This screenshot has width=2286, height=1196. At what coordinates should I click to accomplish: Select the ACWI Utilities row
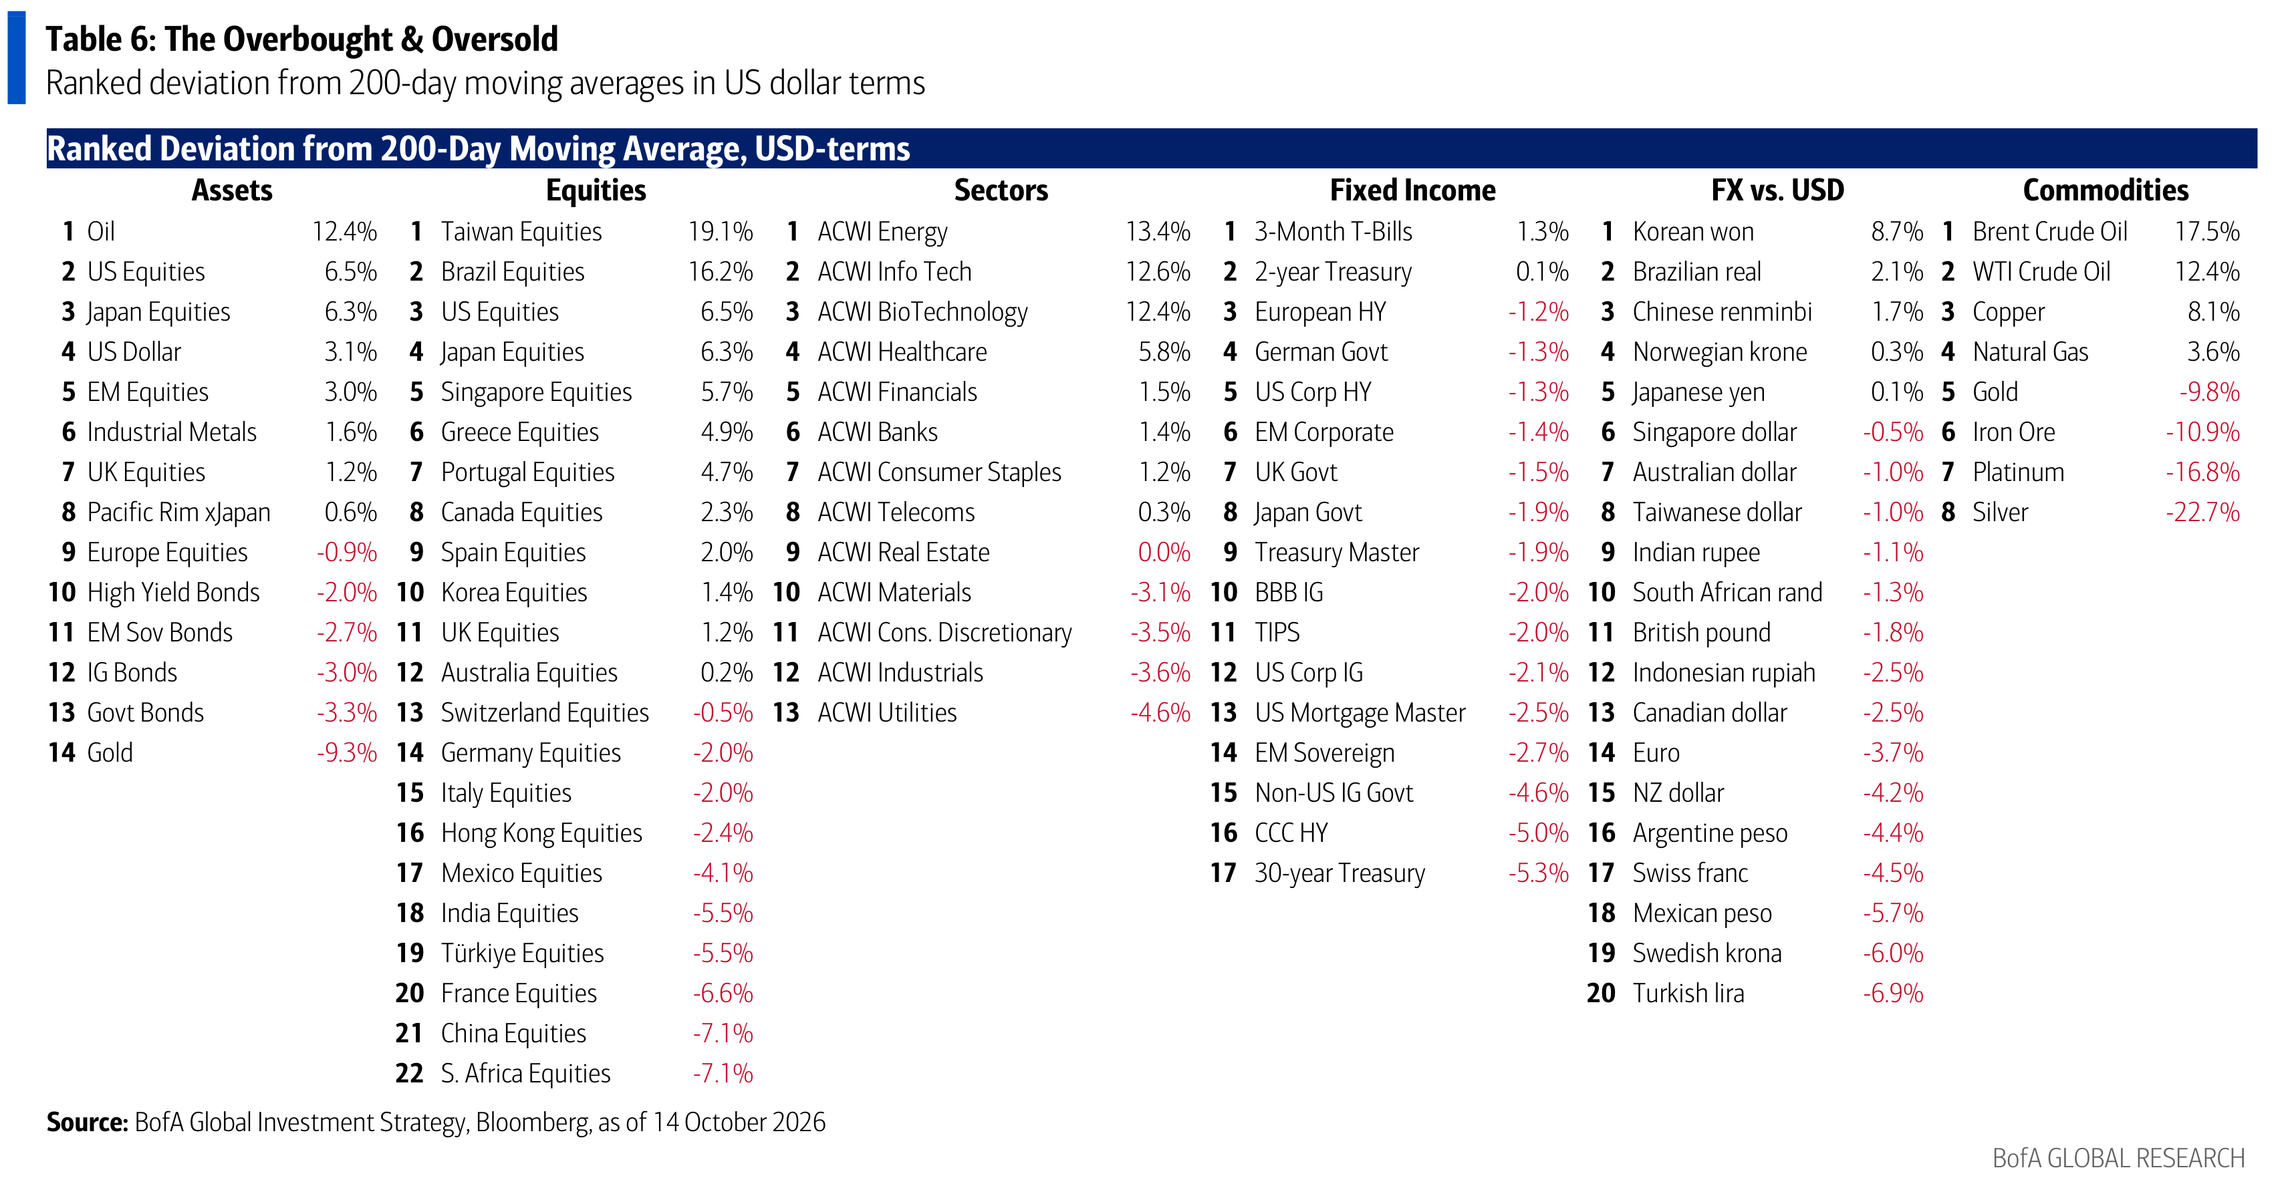coord(988,712)
